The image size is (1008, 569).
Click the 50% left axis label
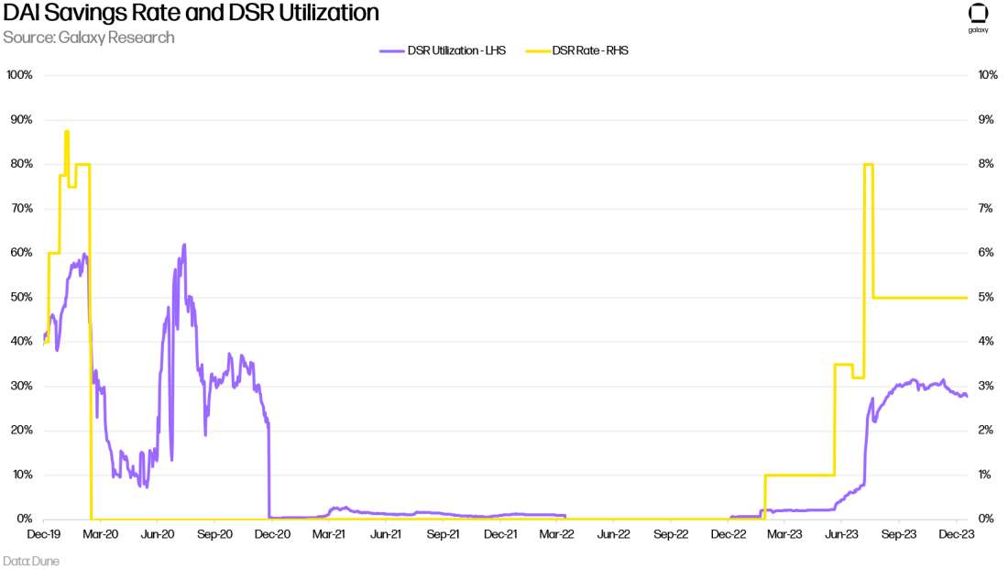[22, 298]
